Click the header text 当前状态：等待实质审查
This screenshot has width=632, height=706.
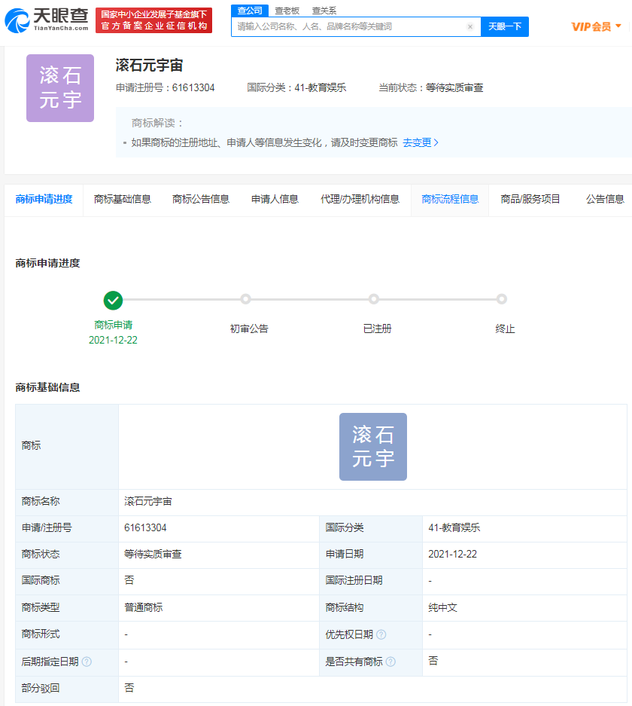(430, 88)
